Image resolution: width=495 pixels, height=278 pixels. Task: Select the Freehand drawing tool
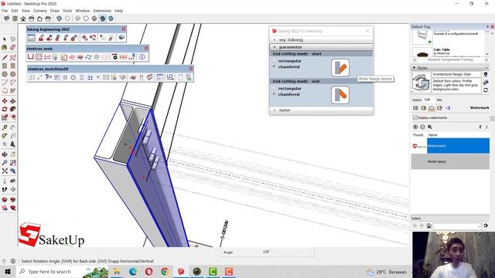click(12, 58)
